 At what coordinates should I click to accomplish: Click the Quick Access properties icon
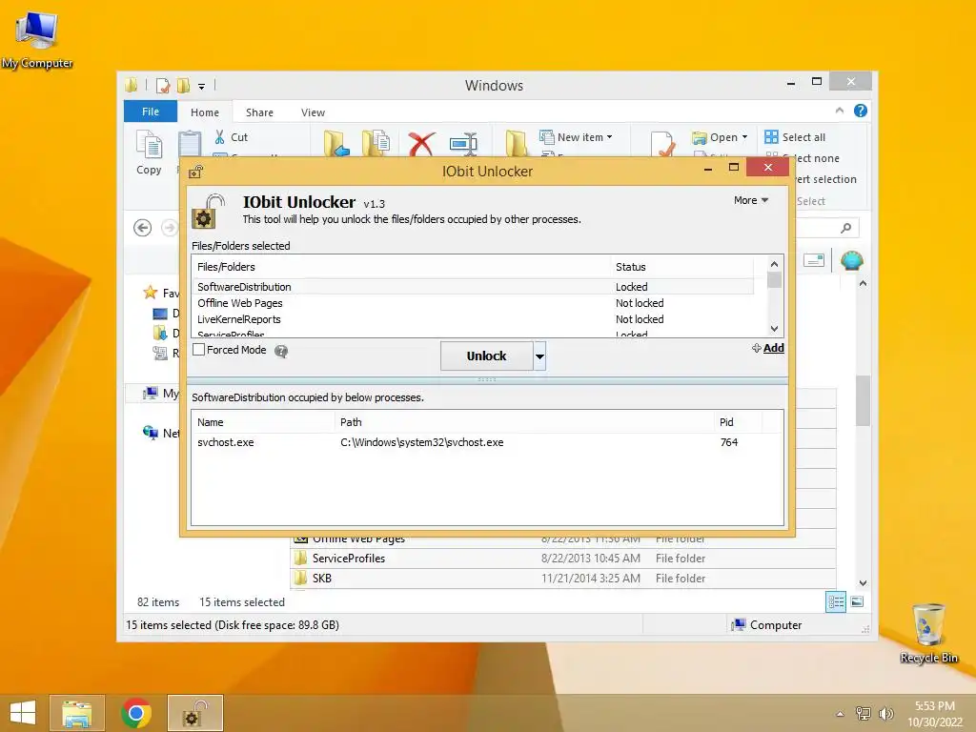(163, 85)
